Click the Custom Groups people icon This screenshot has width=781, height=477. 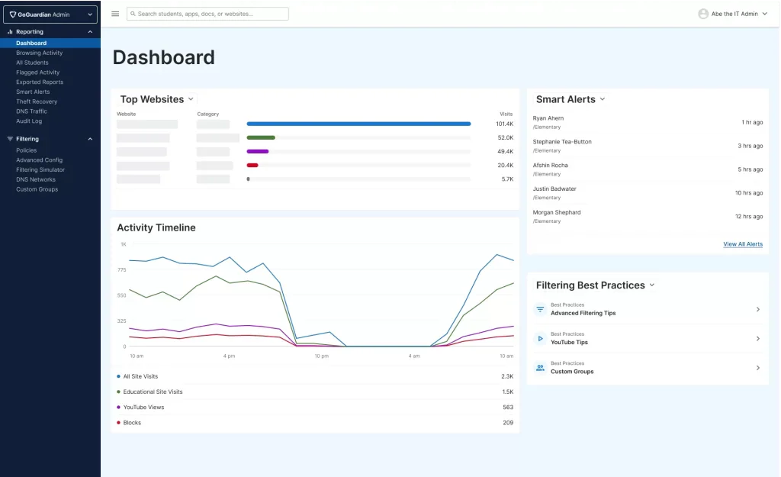click(x=540, y=368)
